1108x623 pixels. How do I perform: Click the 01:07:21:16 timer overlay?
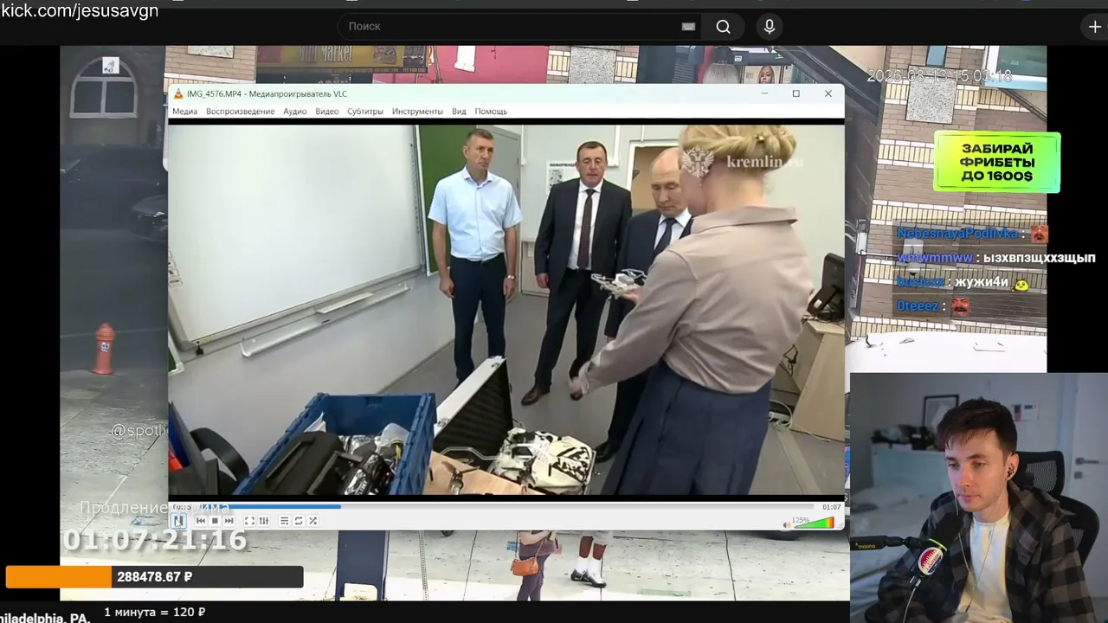pyautogui.click(x=156, y=540)
